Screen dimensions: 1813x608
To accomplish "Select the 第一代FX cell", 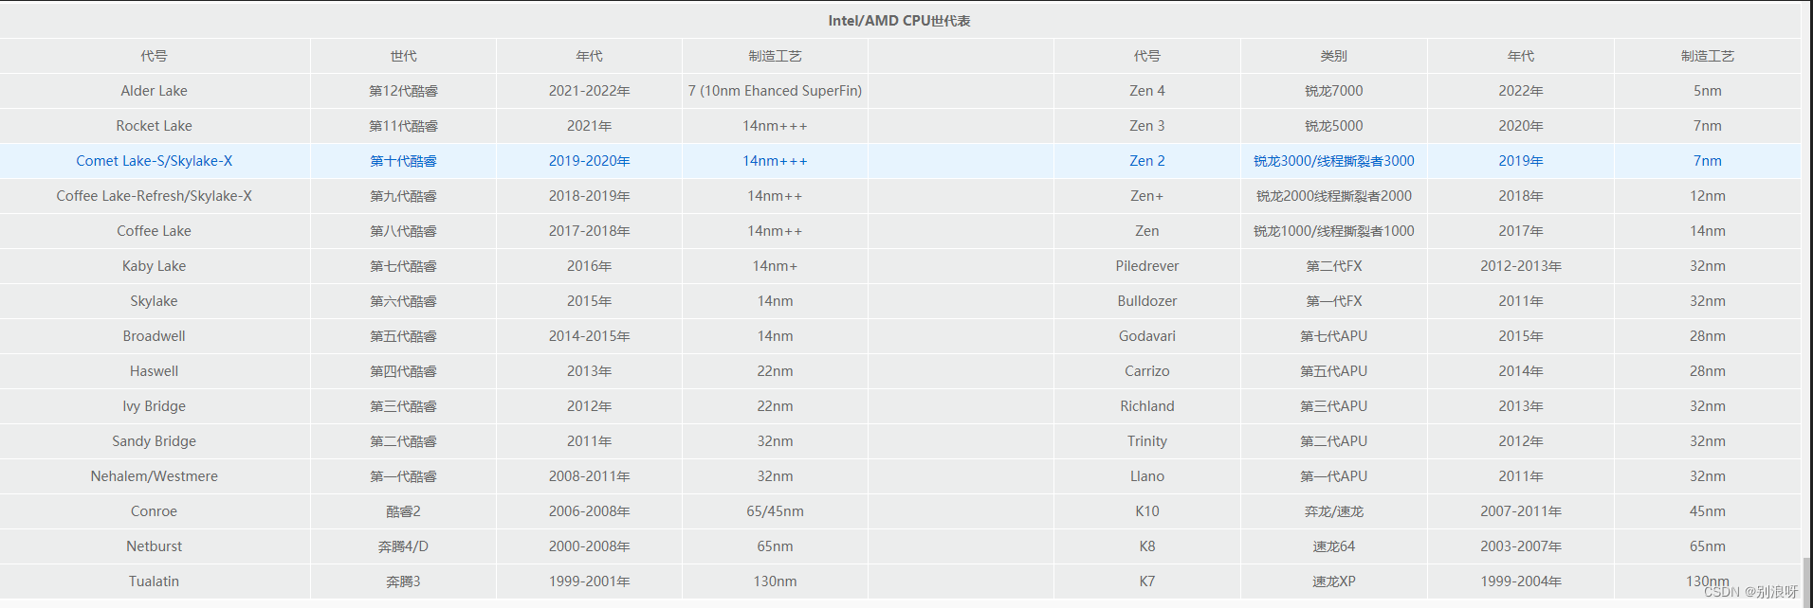I will point(1333,301).
